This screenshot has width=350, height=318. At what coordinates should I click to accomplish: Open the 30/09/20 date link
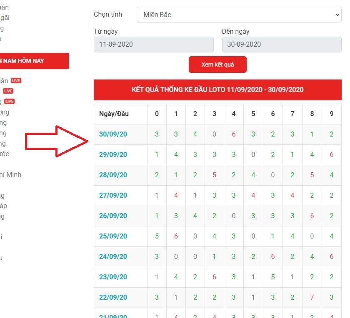pyautogui.click(x=113, y=134)
